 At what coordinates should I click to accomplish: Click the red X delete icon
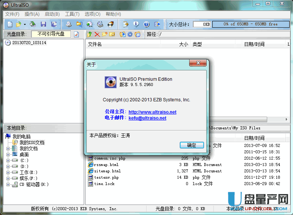tap(97, 34)
